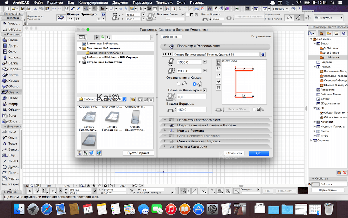The height and width of the screenshot is (218, 348).
Task: Select the Текст (Text) tool
Action: [10, 143]
